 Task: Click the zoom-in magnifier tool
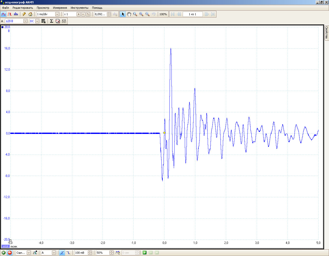(x=141, y=14)
